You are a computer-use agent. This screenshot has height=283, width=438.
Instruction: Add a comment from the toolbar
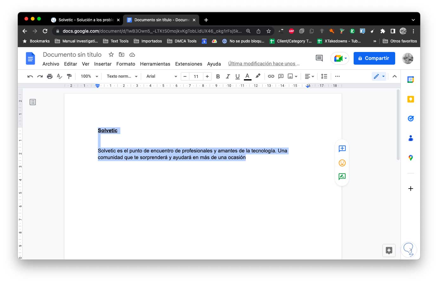[x=281, y=76]
